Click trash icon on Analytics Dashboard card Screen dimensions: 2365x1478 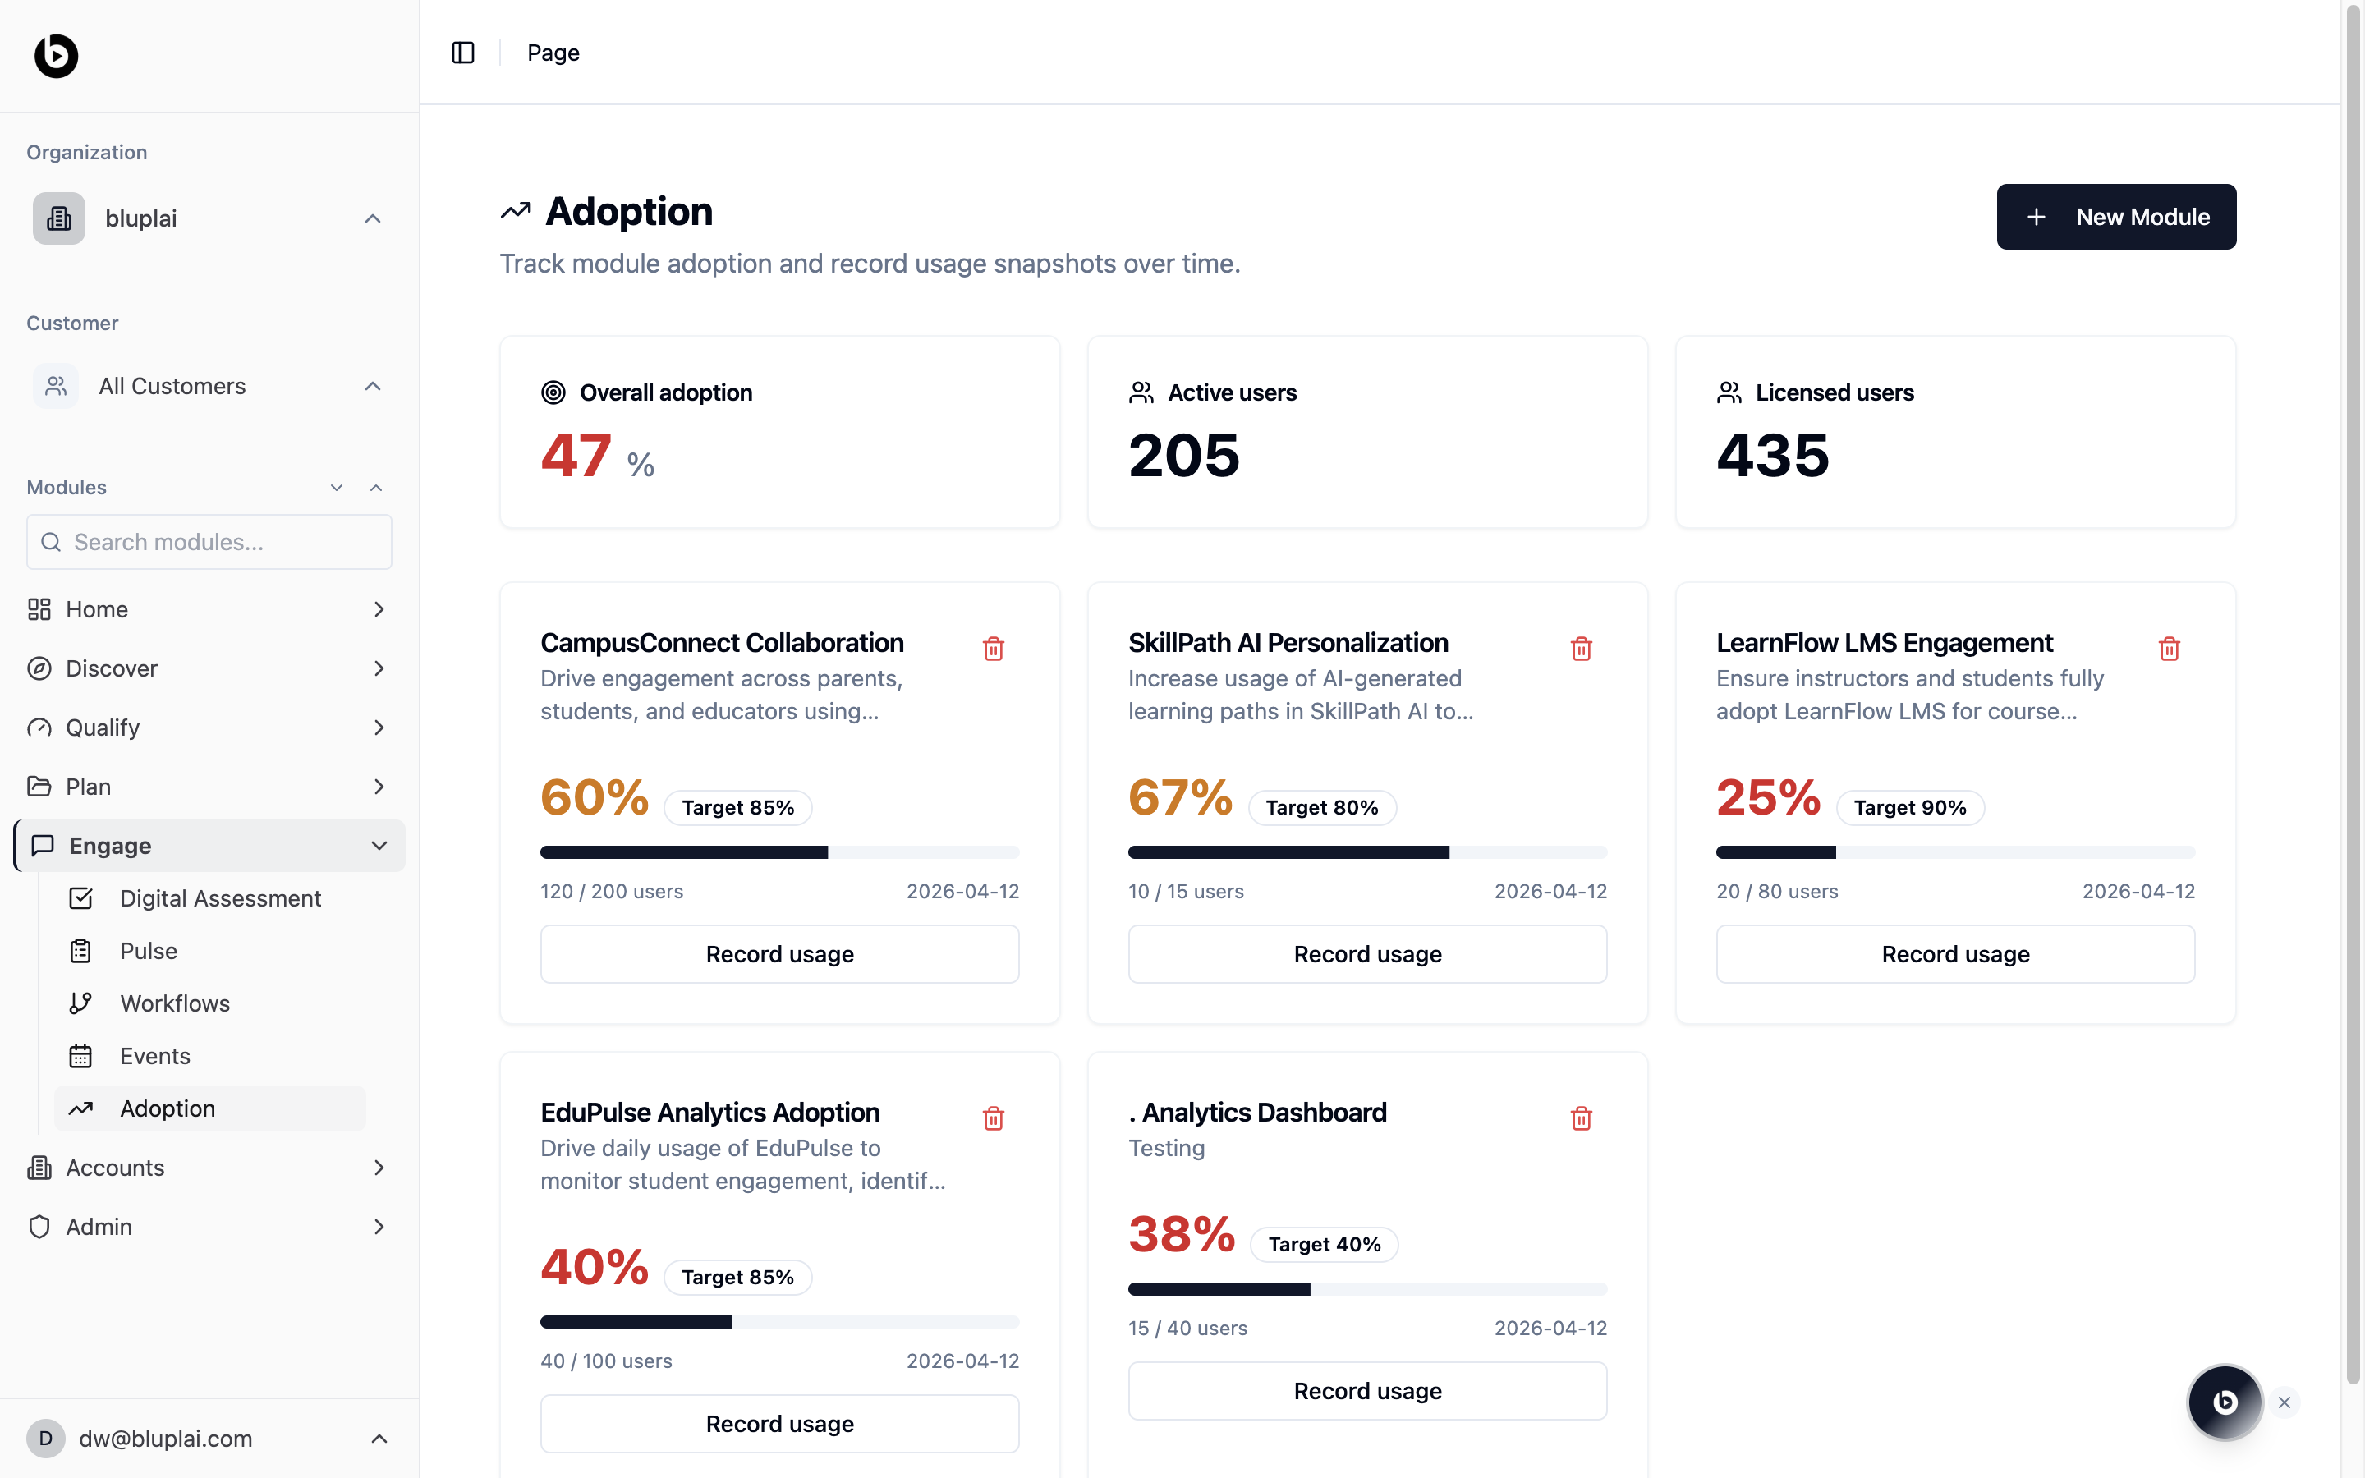(1580, 1118)
